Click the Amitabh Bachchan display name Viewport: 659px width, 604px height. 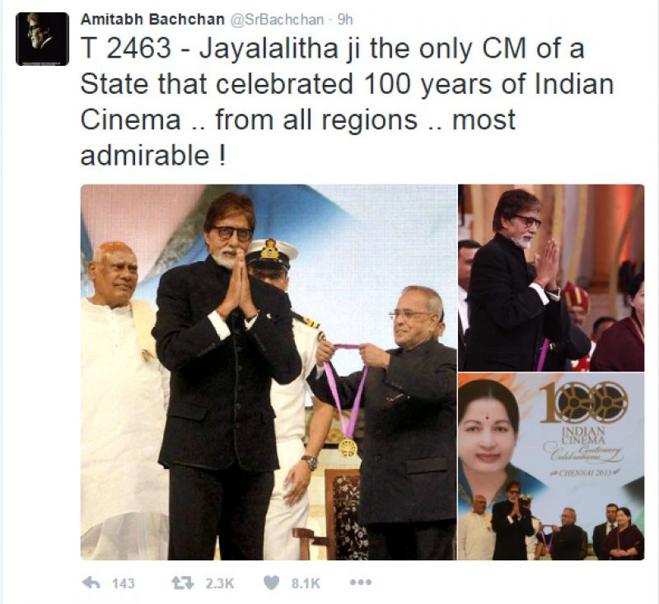(x=152, y=19)
